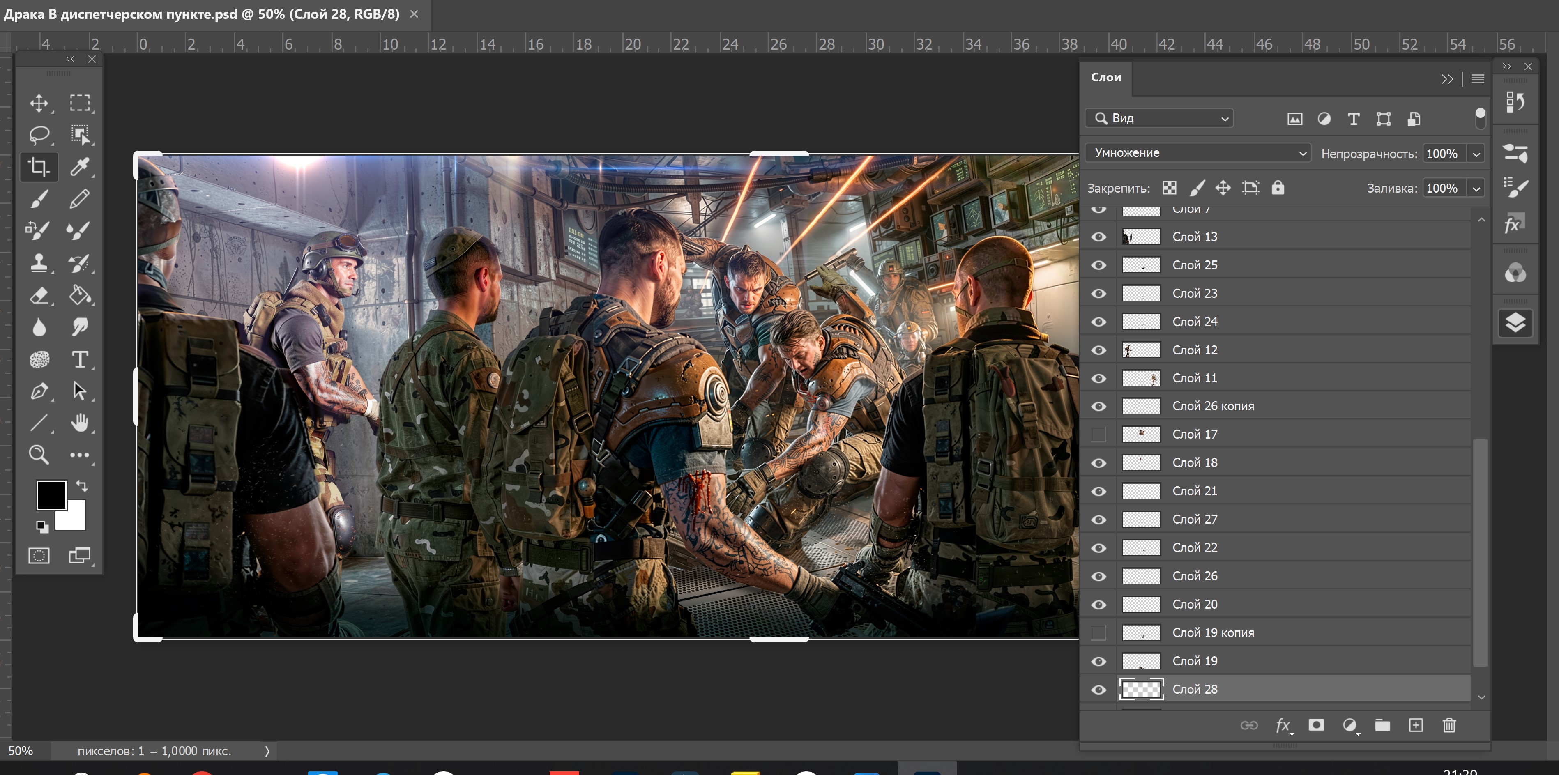This screenshot has height=775, width=1559.
Task: Turn layer filtering on or off
Action: pos(1480,118)
